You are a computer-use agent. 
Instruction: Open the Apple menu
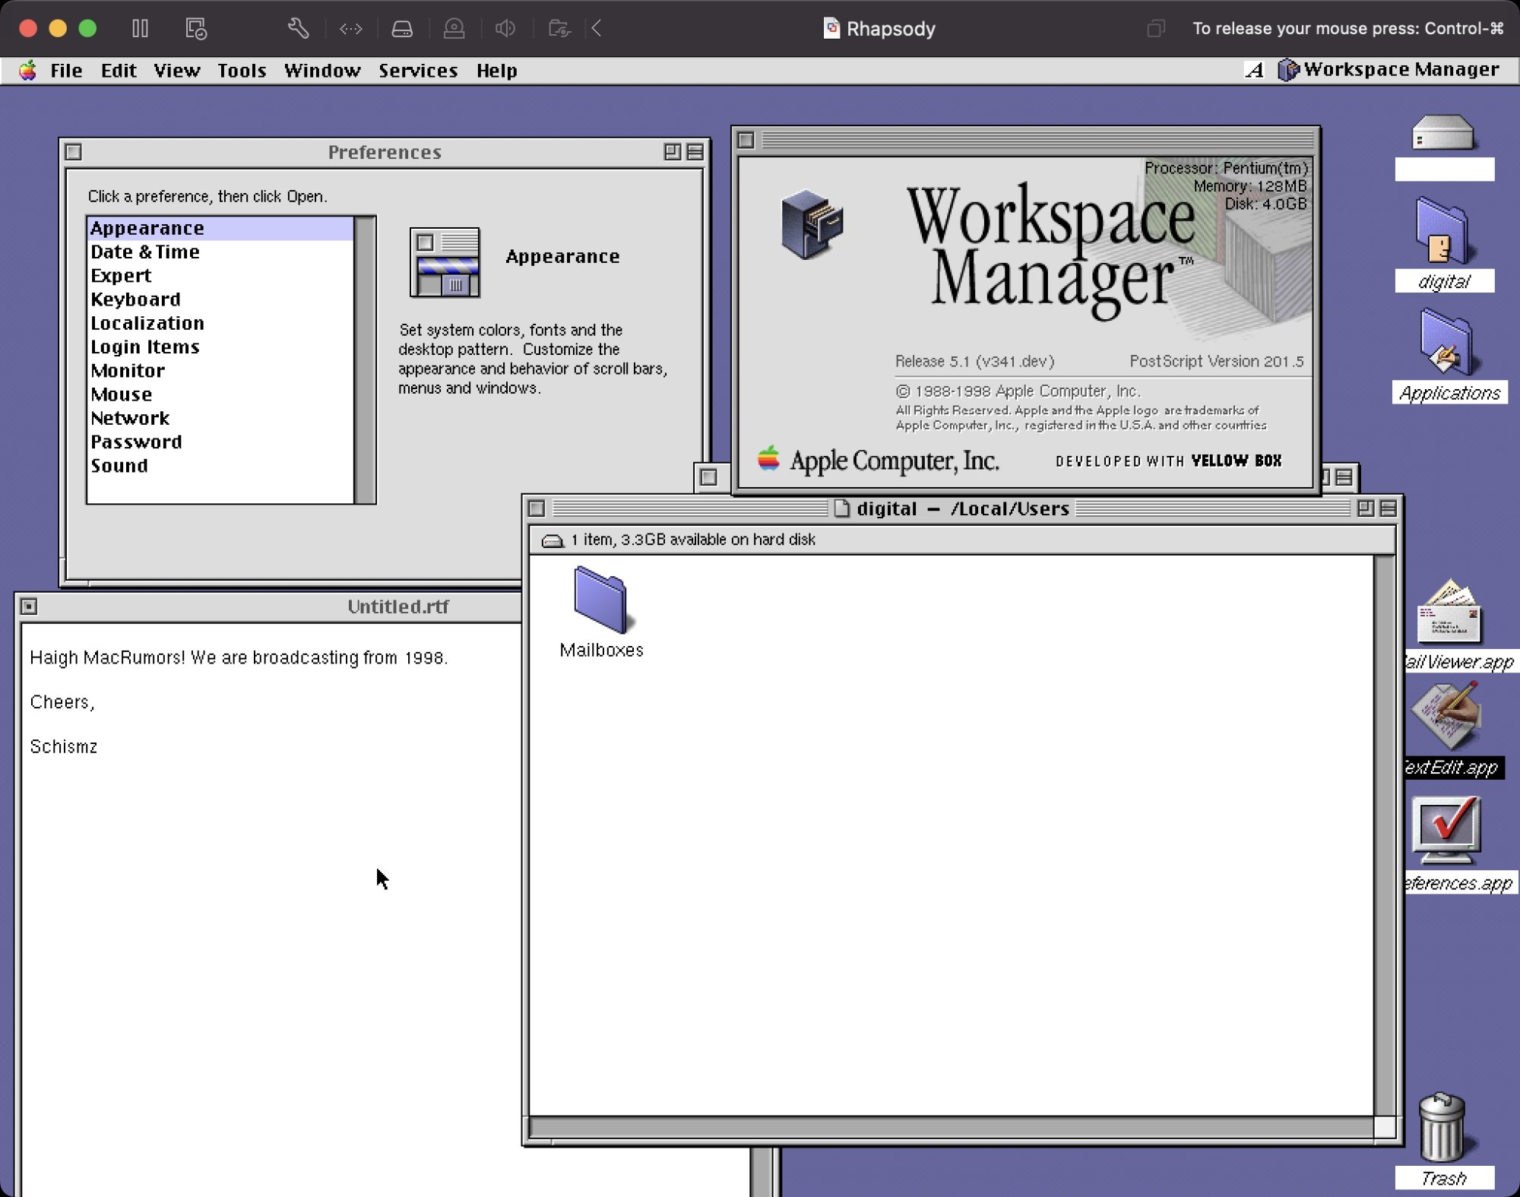[x=28, y=71]
